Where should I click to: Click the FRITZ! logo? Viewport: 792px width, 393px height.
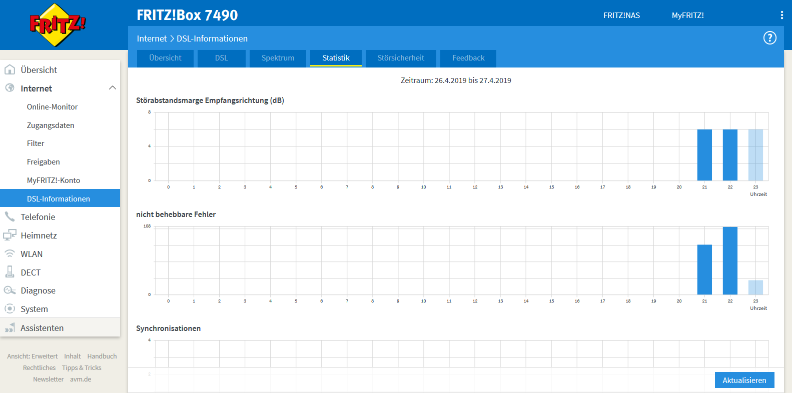58,24
